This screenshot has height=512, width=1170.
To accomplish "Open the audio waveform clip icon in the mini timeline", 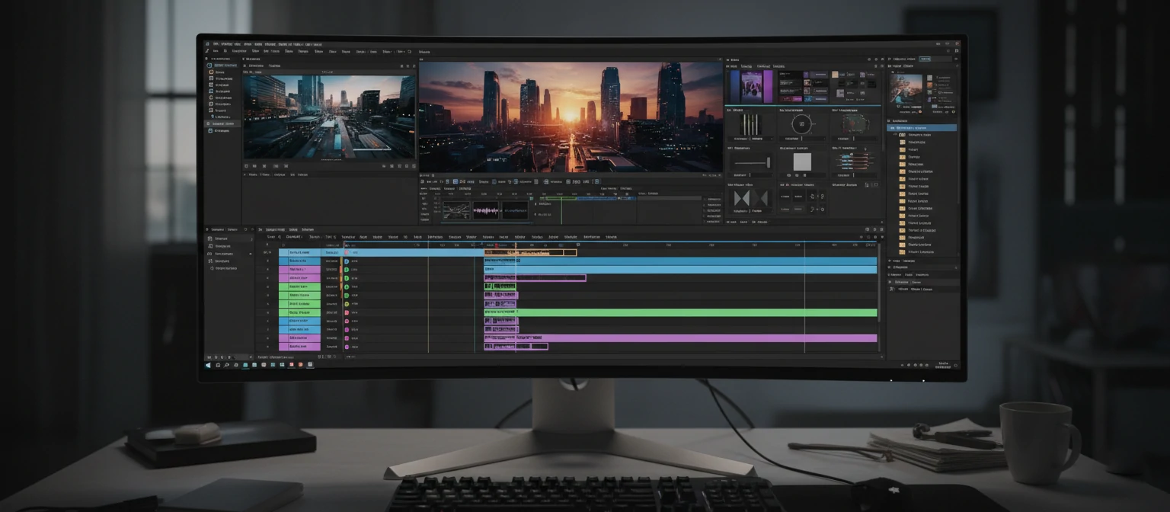I will [486, 209].
